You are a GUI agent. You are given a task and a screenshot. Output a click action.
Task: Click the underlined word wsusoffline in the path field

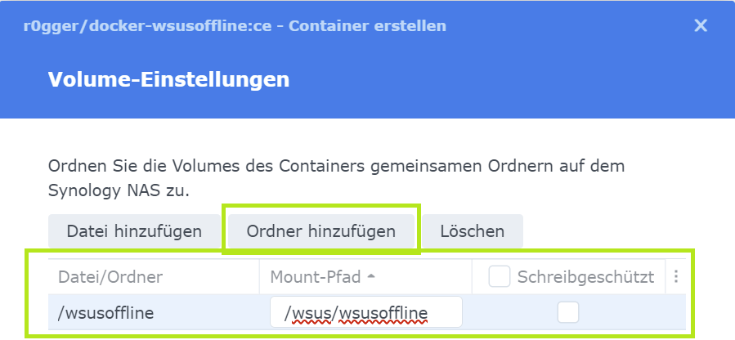(x=383, y=312)
